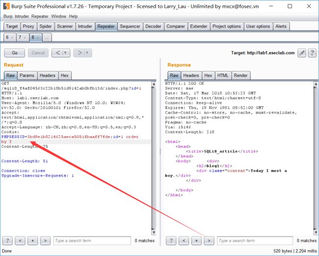Click the Go button
The width and height of the screenshot is (319, 256).
tap(15, 53)
